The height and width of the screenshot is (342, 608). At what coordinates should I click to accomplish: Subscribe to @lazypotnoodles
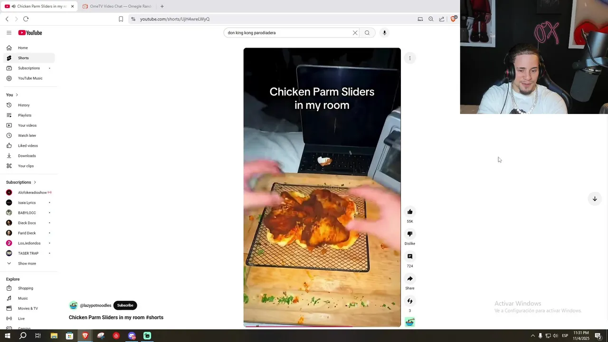125,305
